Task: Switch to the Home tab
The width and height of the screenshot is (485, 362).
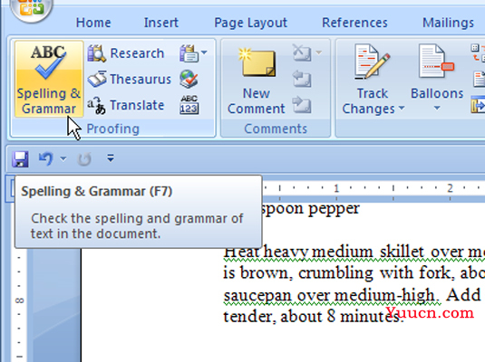Action: 93,23
